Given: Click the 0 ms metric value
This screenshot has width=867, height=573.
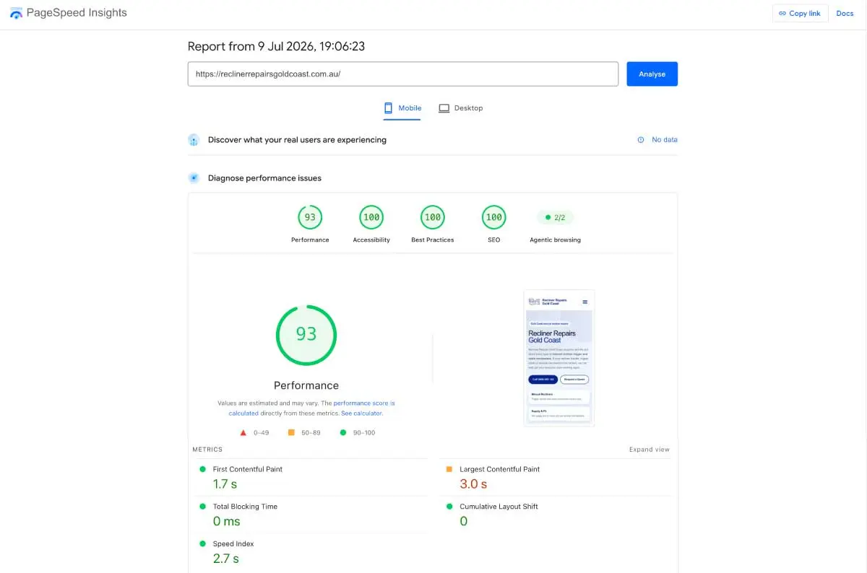Looking at the screenshot, I should pyautogui.click(x=226, y=521).
